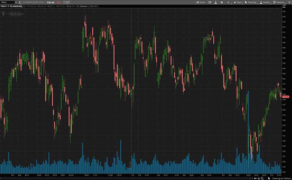Click the TMUS symbol input field
The height and width of the screenshot is (180, 292).
pyautogui.click(x=7, y=2)
